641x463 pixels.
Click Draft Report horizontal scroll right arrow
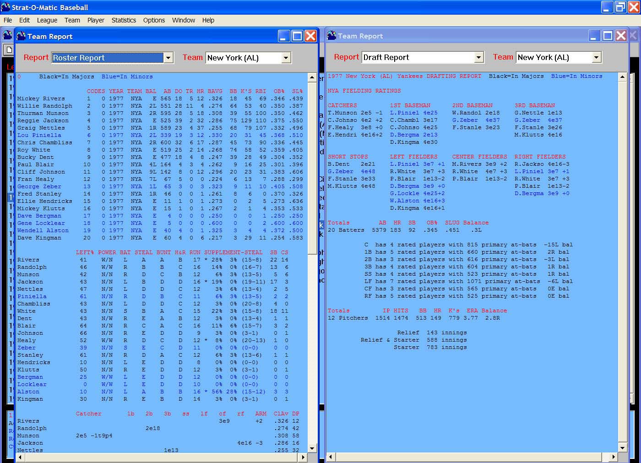tap(614, 457)
